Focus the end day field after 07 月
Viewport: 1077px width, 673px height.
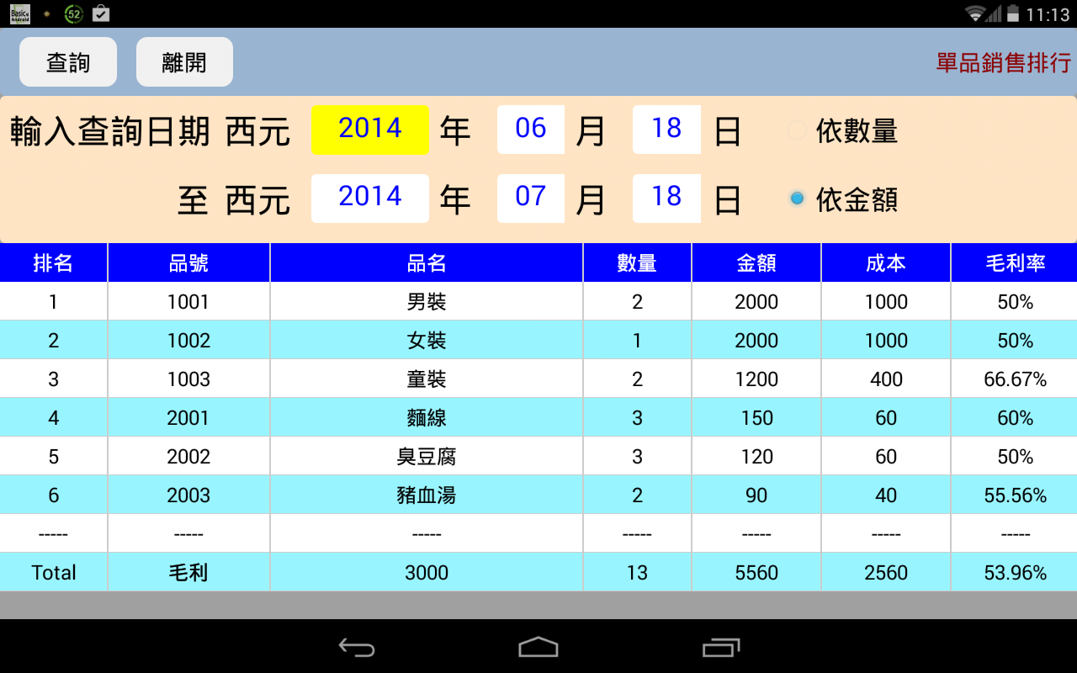[x=666, y=198]
